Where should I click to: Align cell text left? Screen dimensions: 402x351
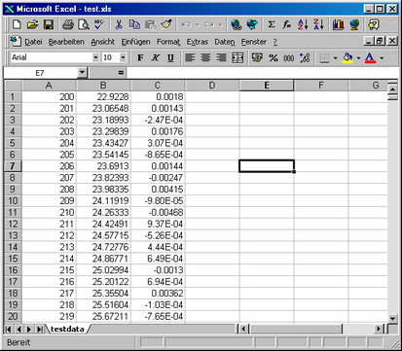[190, 58]
